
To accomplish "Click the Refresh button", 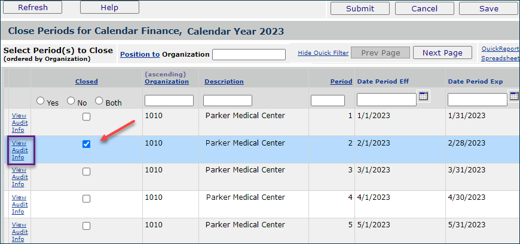I will click(32, 7).
